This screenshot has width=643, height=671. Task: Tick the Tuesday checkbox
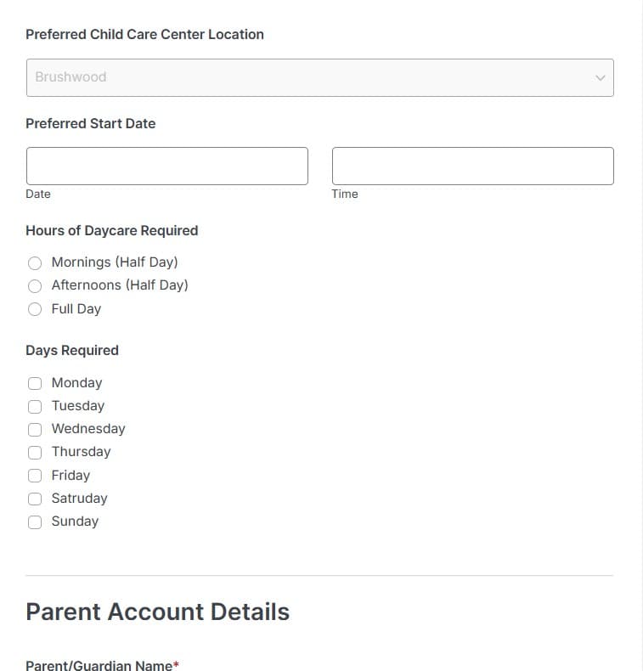pos(35,406)
